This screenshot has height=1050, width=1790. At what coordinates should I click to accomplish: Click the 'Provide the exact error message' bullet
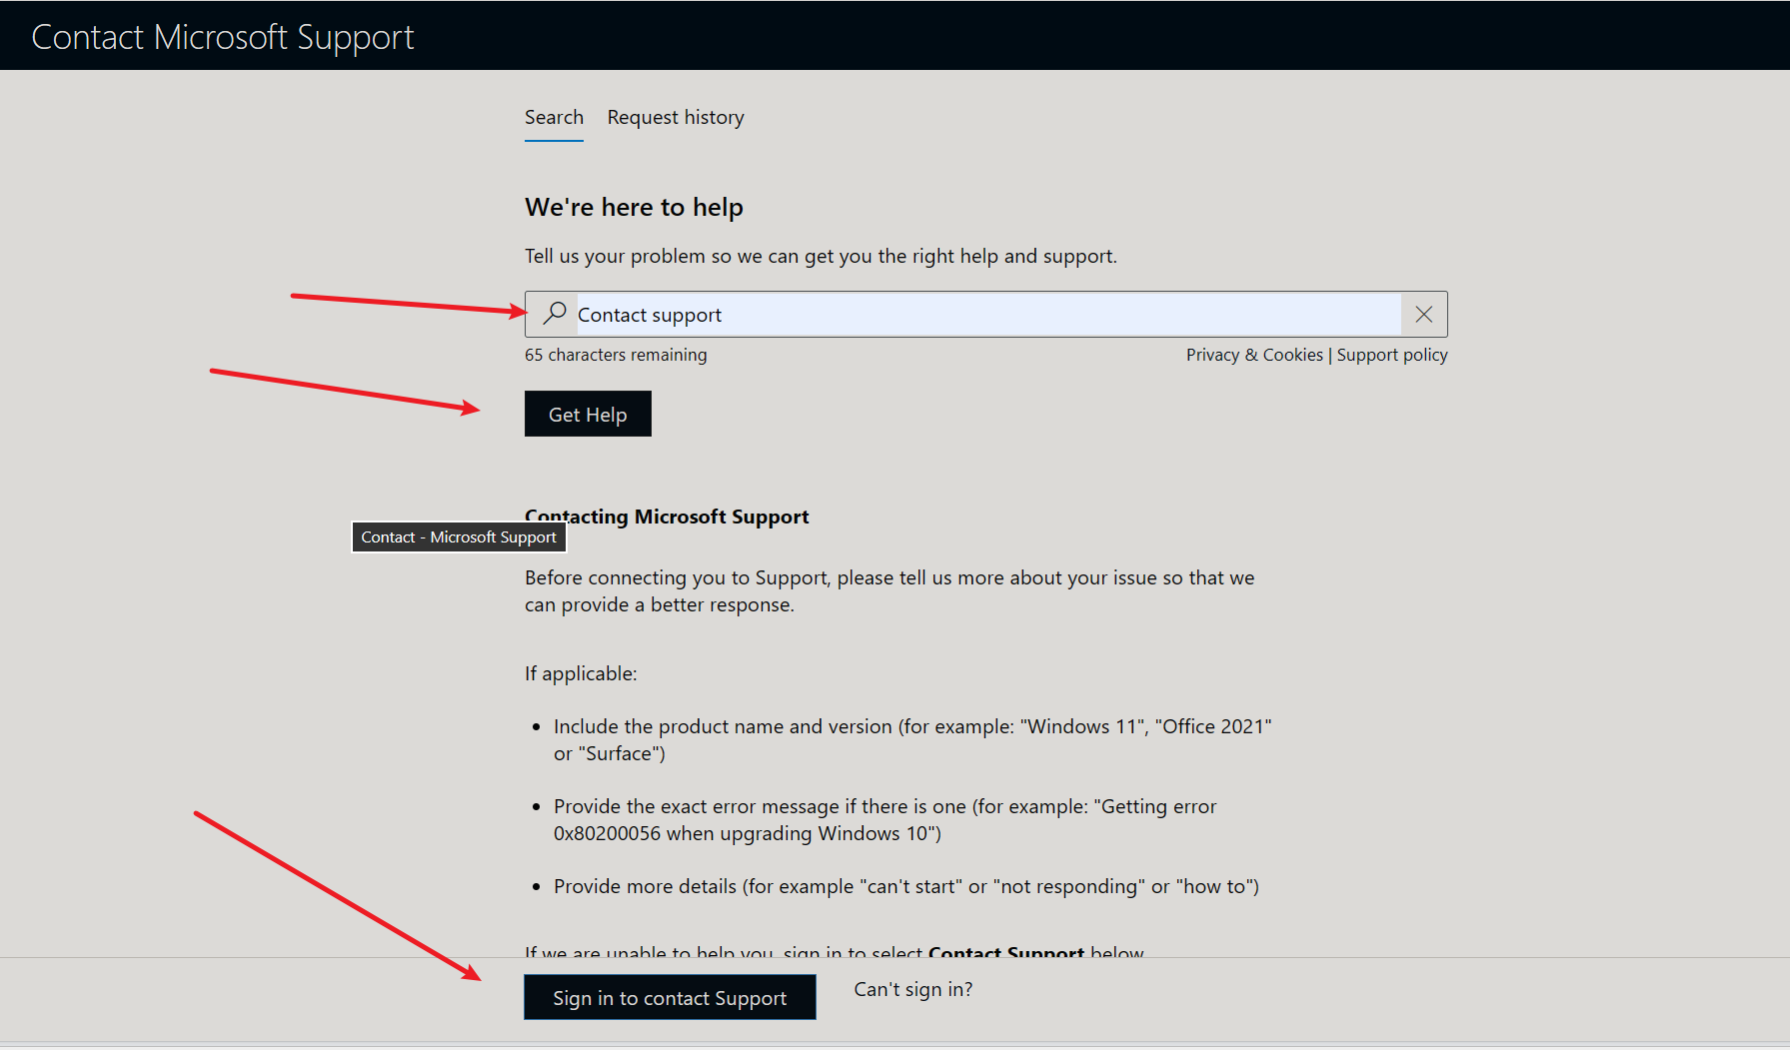tap(885, 820)
